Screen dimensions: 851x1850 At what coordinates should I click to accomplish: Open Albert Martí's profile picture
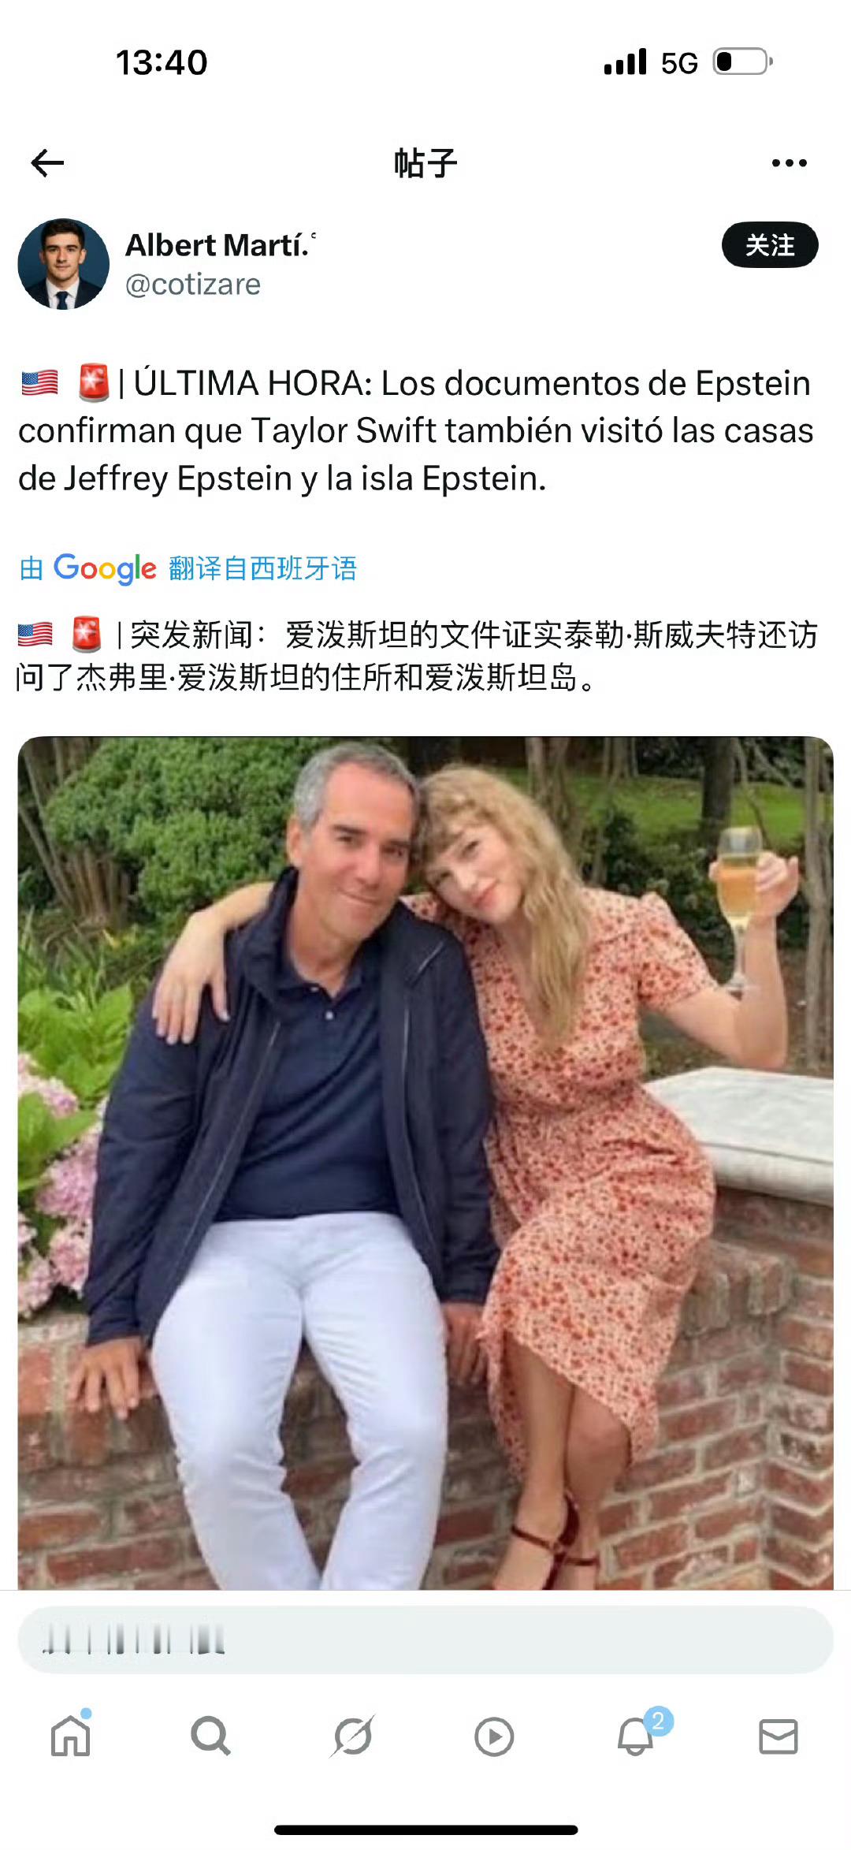(63, 264)
